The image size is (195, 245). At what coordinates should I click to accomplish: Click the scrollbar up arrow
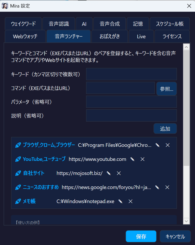[186, 47]
